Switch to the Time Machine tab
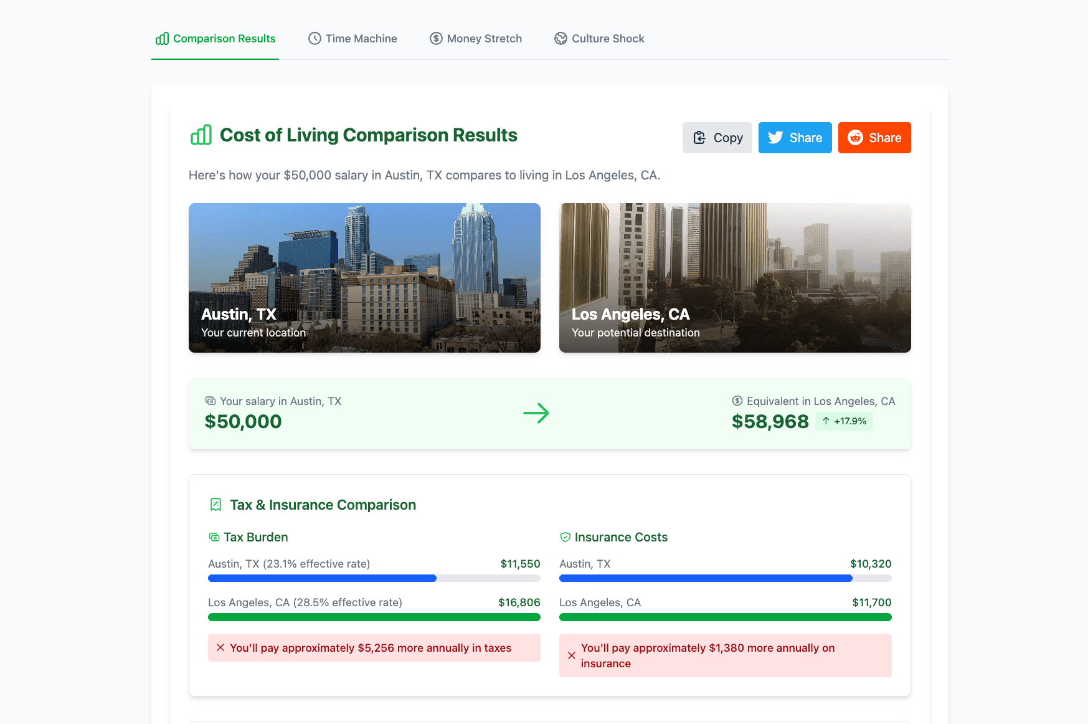The image size is (1088, 724). pos(352,38)
